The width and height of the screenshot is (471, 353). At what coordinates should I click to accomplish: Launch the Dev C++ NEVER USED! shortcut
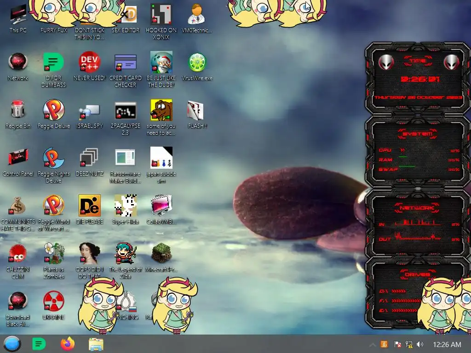click(x=90, y=67)
